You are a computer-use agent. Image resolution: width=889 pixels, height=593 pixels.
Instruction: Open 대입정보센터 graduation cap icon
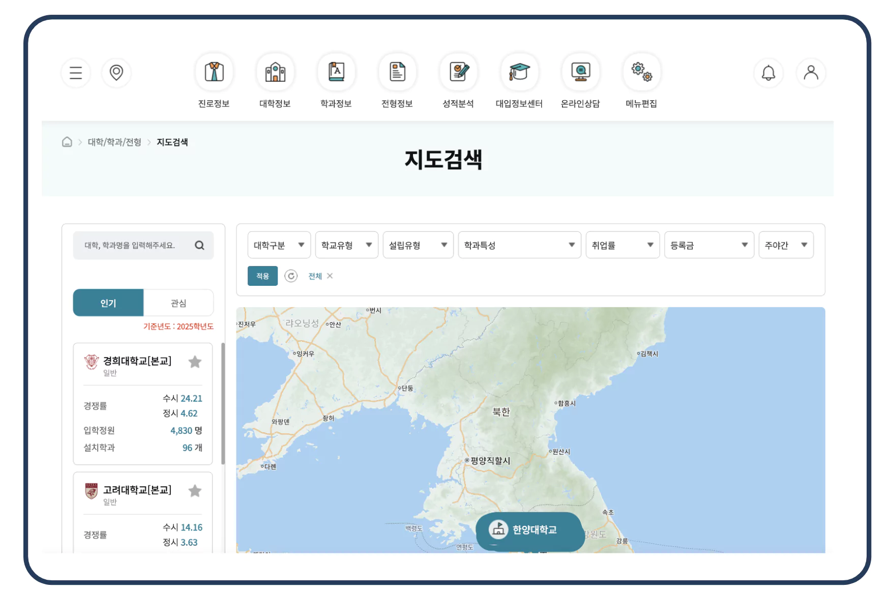click(519, 72)
